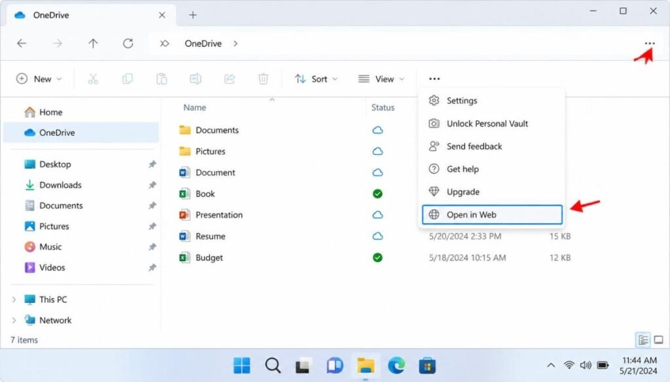This screenshot has height=382, width=670.
Task: Open taskbar Search
Action: [x=273, y=366]
